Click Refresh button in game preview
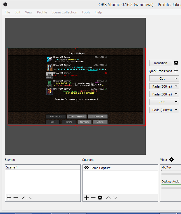Viewport: 181px width, 214px height. click(x=85, y=122)
